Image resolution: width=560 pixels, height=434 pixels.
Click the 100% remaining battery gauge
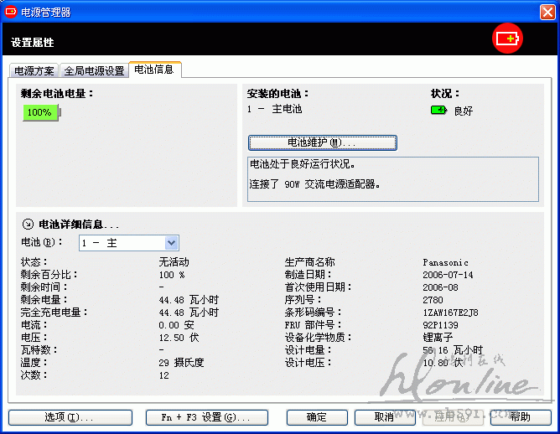41,112
